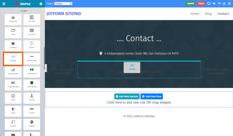Screen dimensions: 233x136
Task: Click the widget panel scrollbar
Action: pyautogui.click(x=44, y=58)
